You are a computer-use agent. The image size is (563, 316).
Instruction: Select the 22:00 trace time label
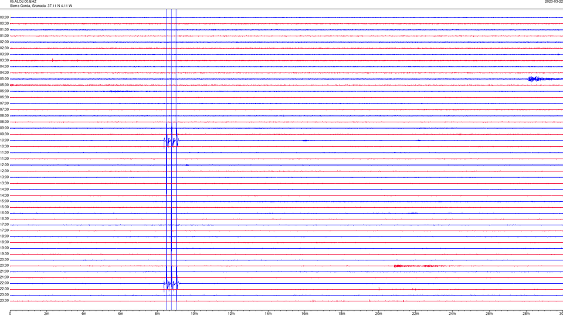point(4,283)
